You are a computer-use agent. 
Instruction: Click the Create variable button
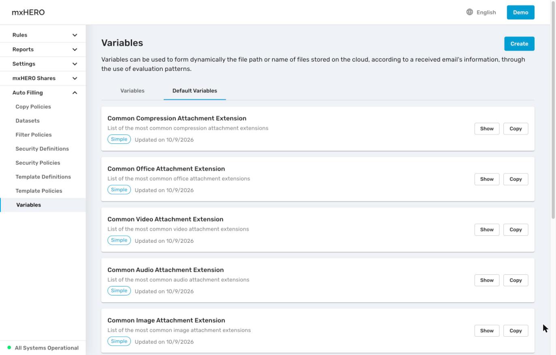point(519,44)
